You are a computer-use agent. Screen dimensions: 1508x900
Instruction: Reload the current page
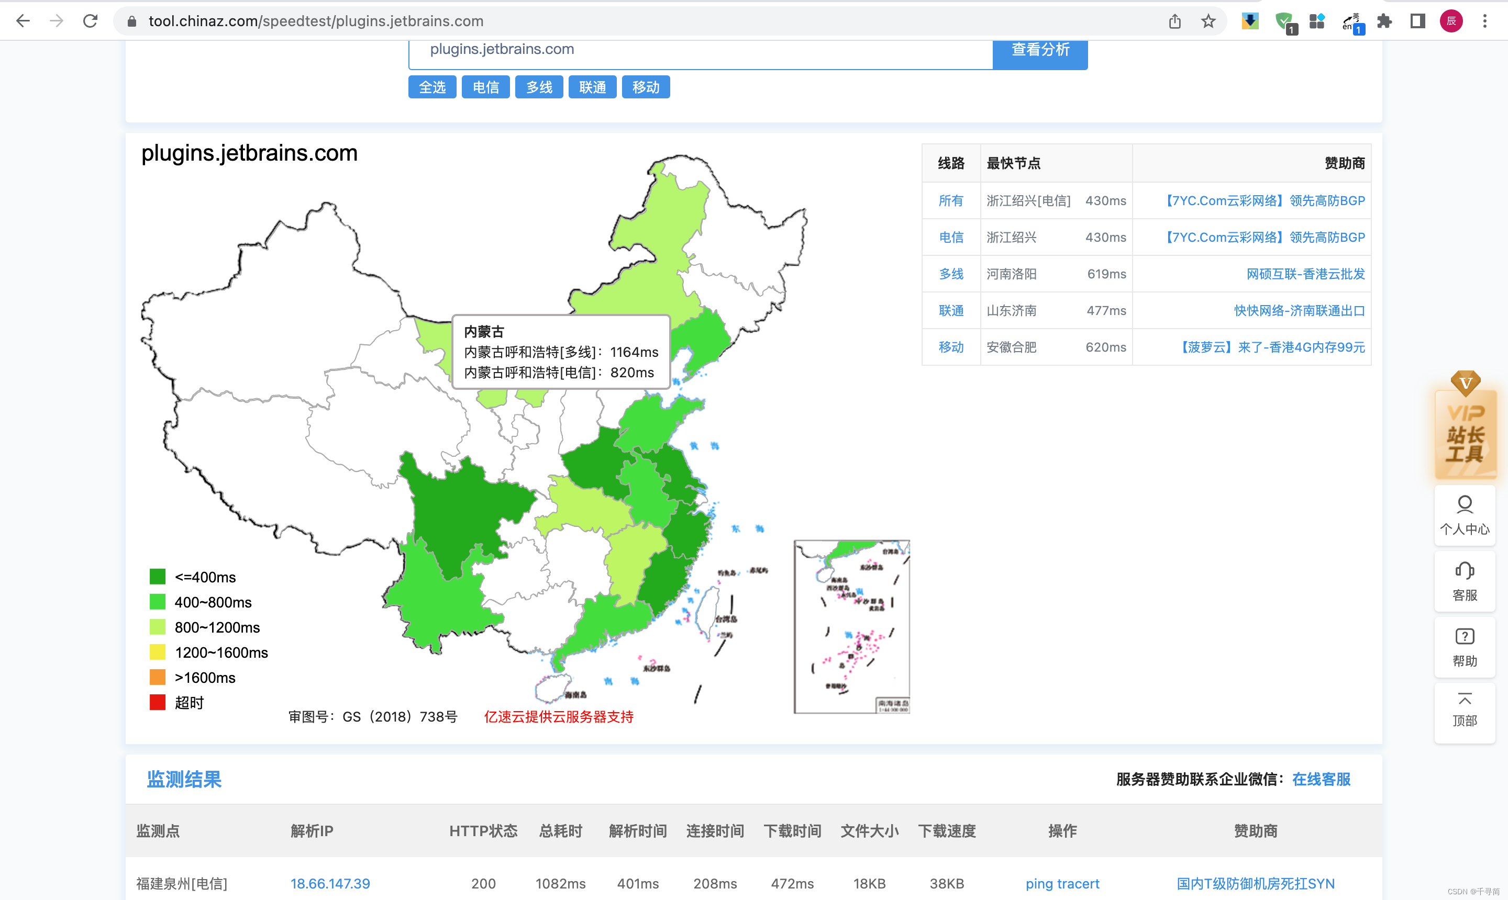(x=91, y=21)
